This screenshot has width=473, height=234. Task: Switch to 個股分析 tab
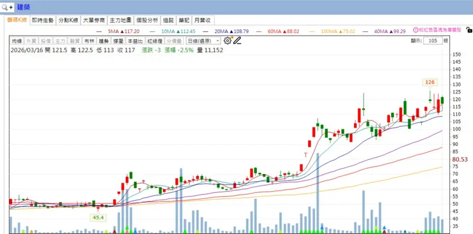(147, 20)
